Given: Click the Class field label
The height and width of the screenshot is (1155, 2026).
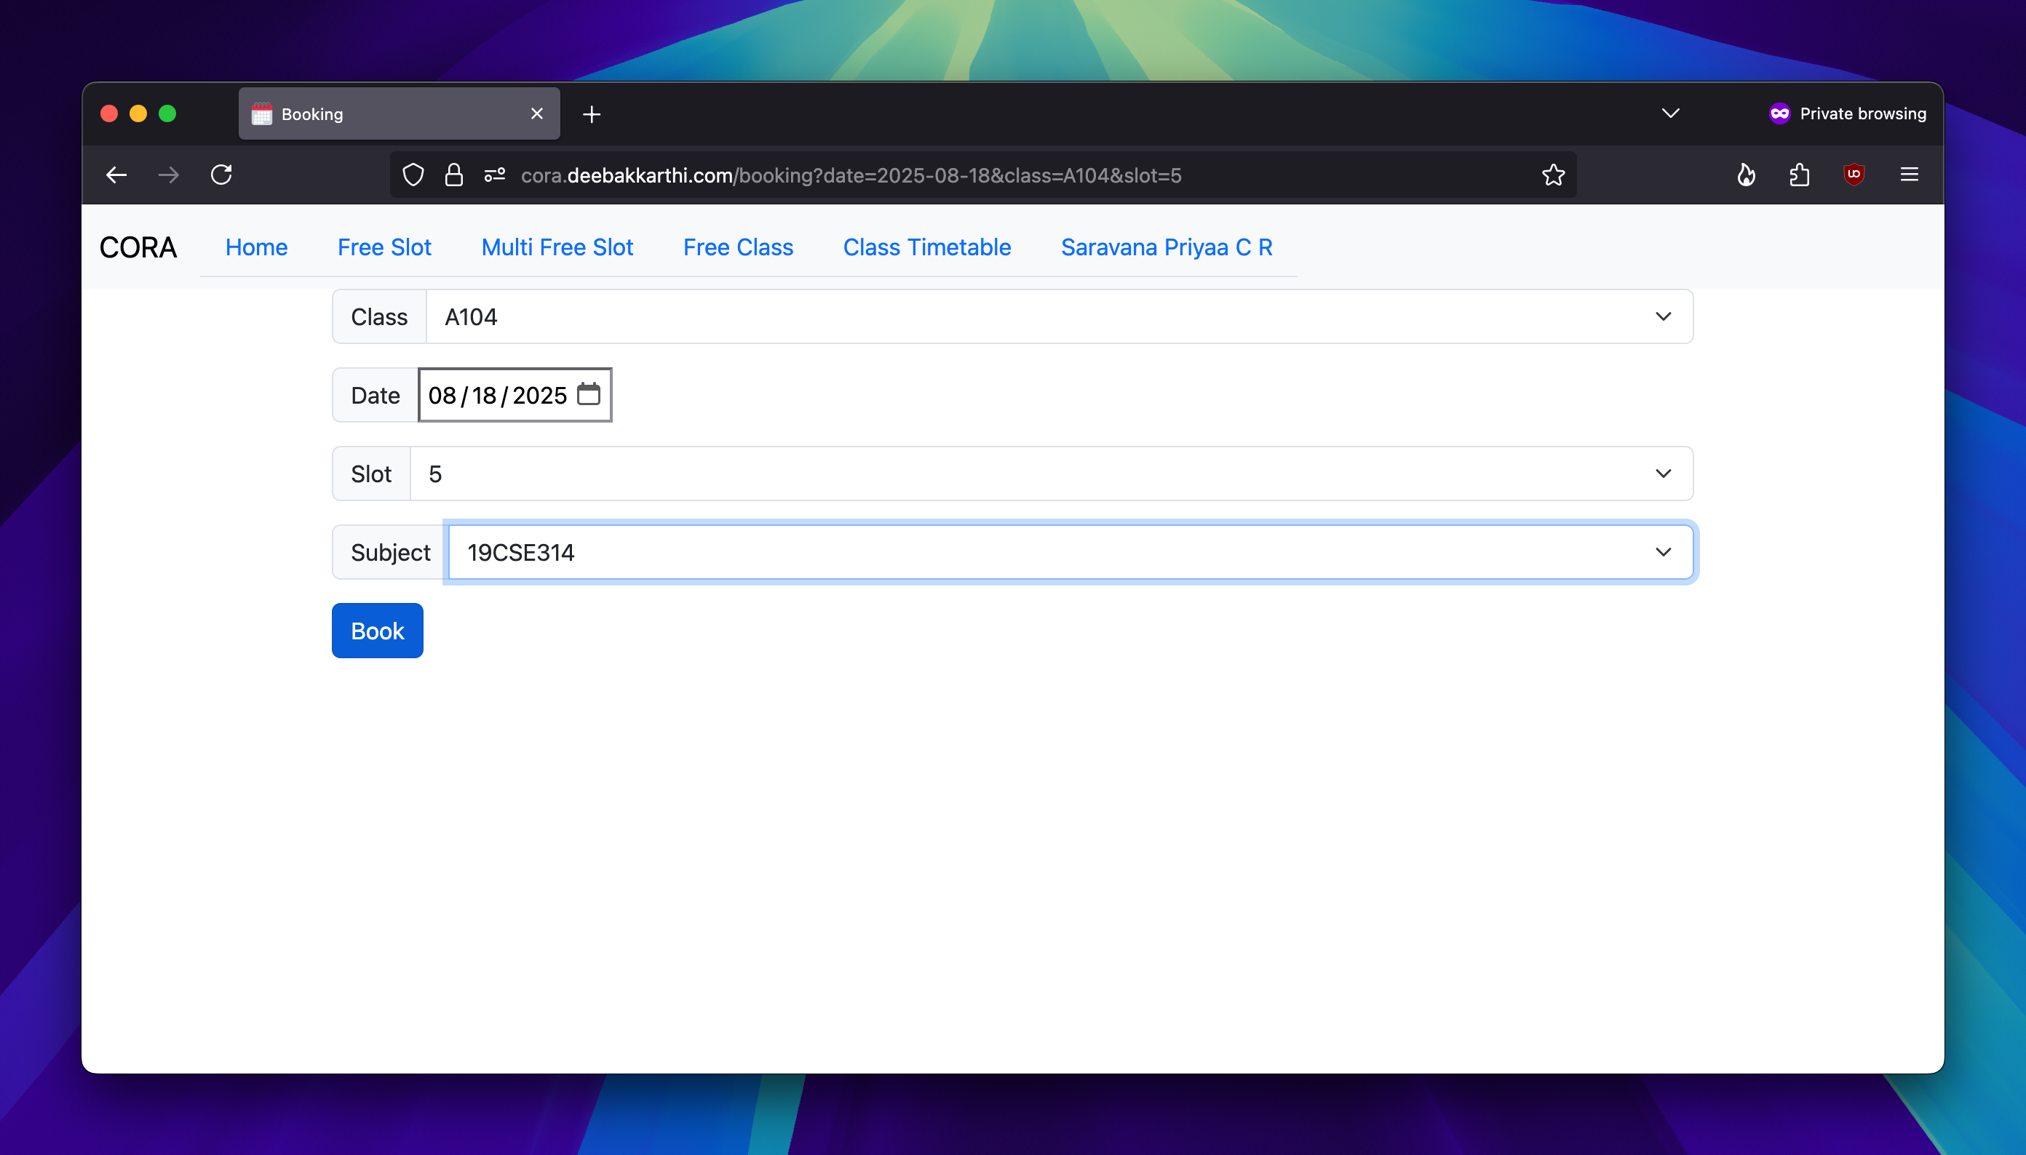Looking at the screenshot, I should click(379, 317).
